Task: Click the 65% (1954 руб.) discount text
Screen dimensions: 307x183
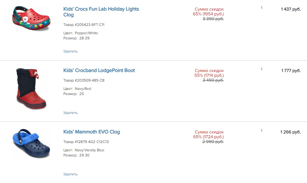Action: point(208,14)
